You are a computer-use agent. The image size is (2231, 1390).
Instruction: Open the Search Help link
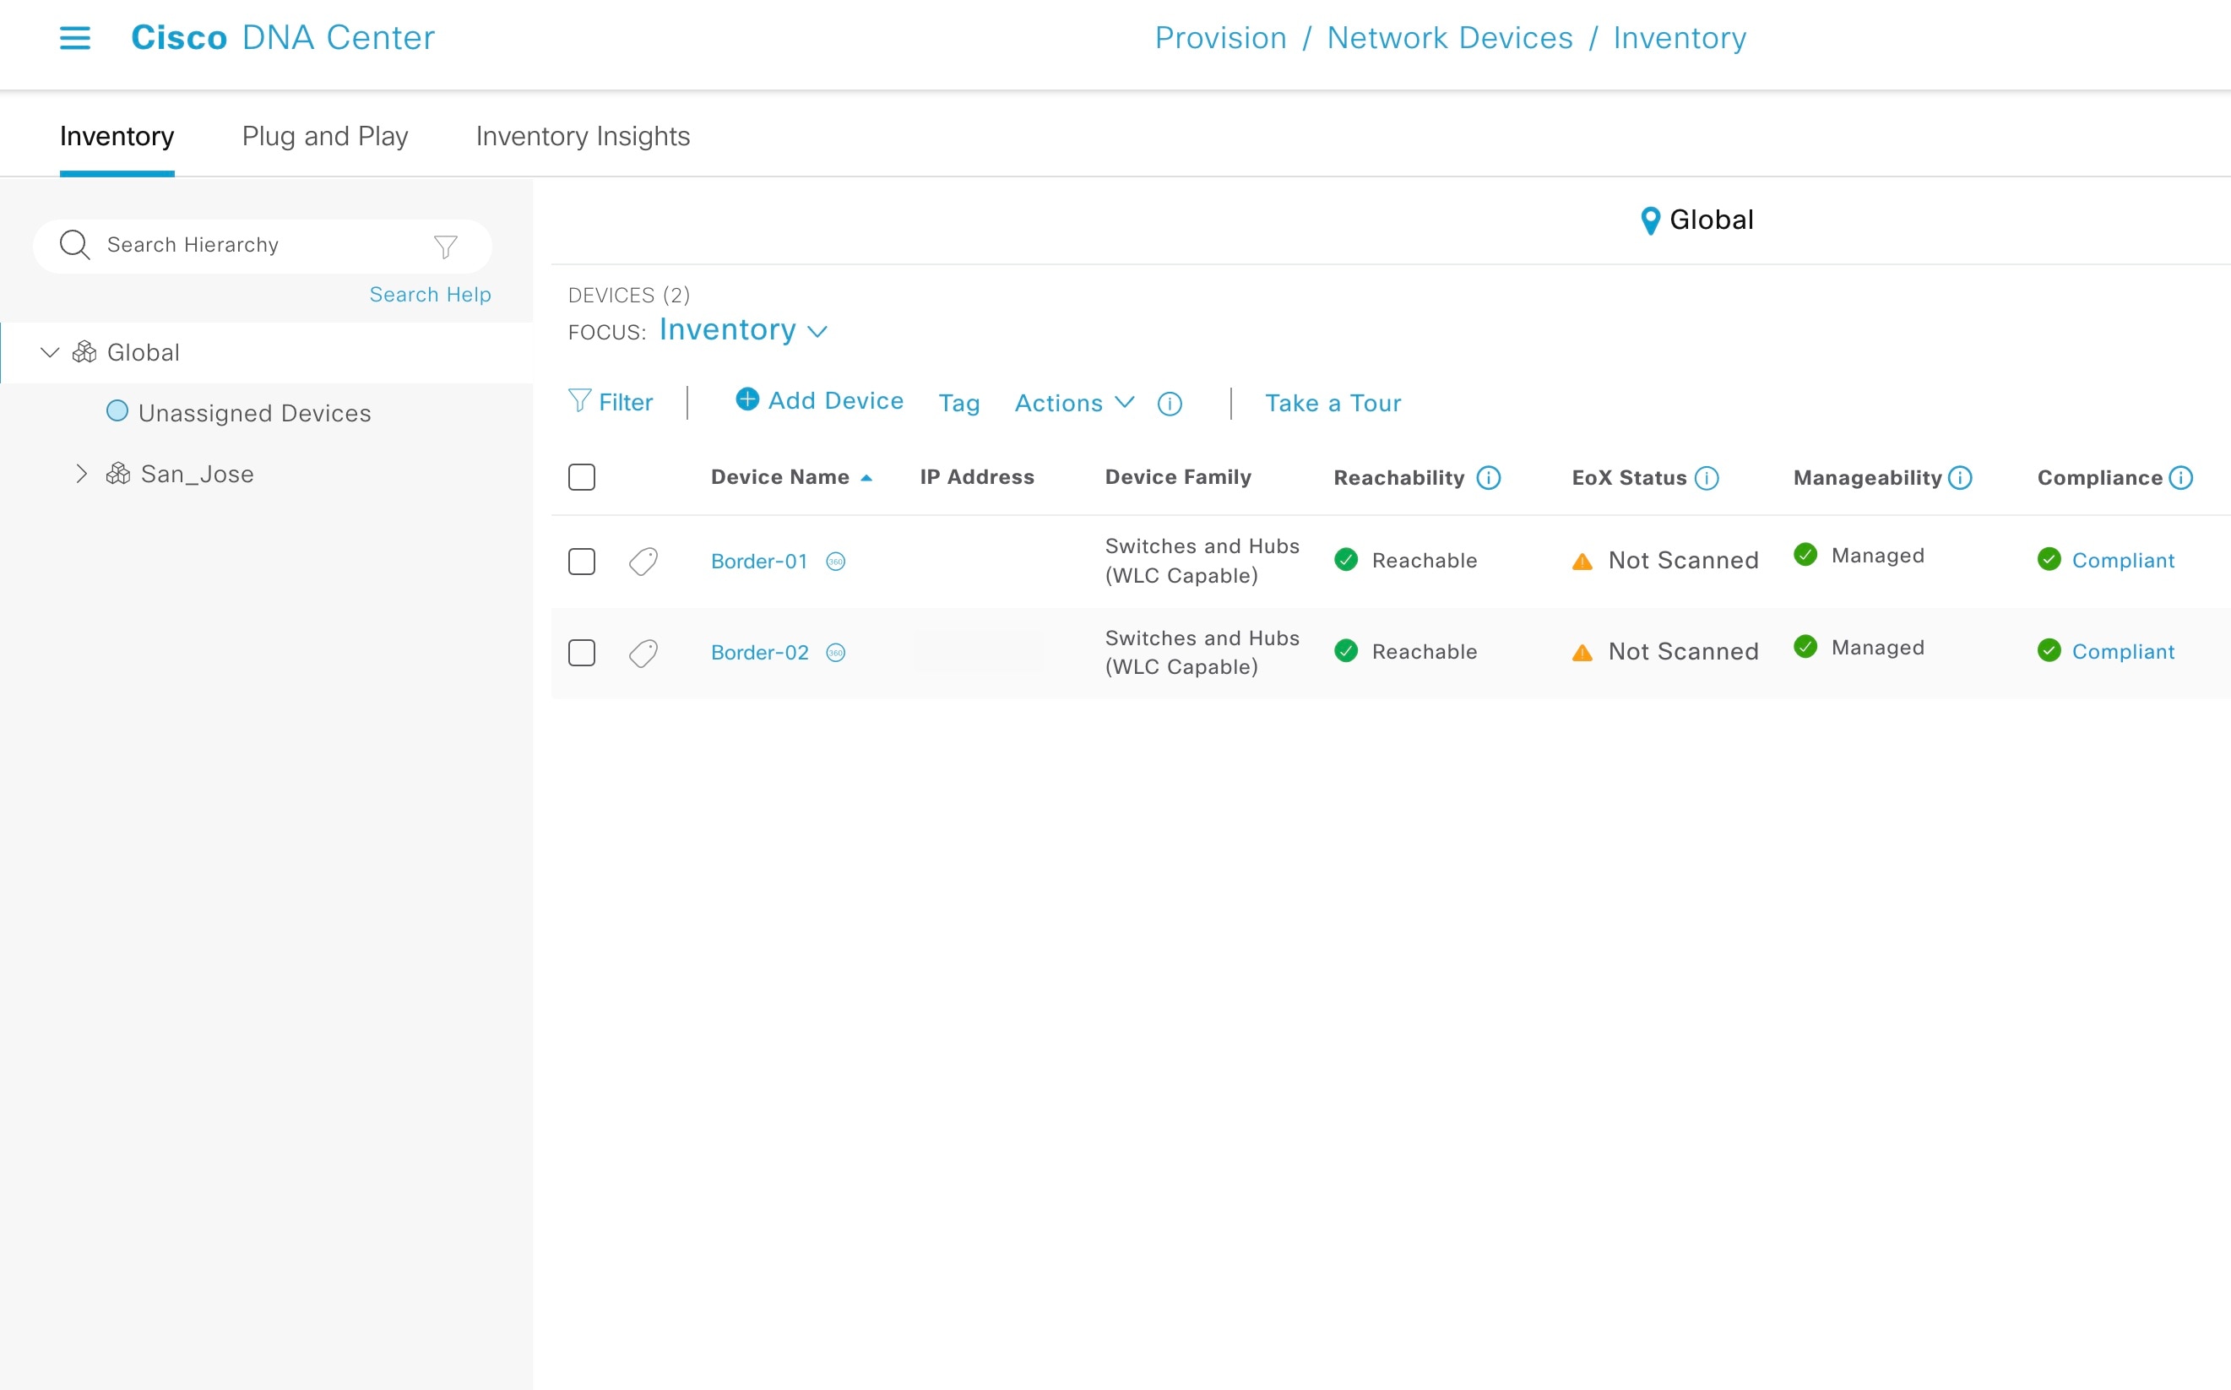(429, 294)
